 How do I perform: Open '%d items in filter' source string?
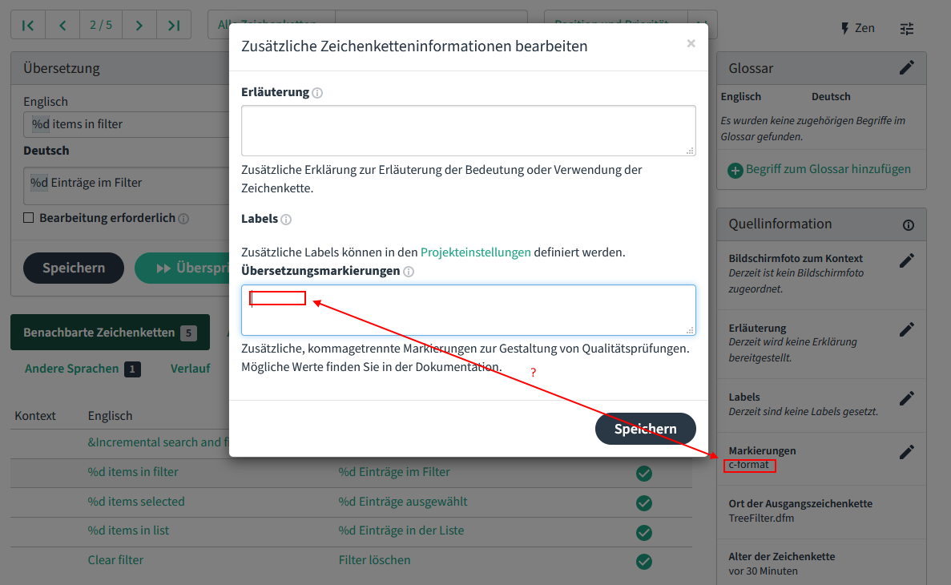133,471
